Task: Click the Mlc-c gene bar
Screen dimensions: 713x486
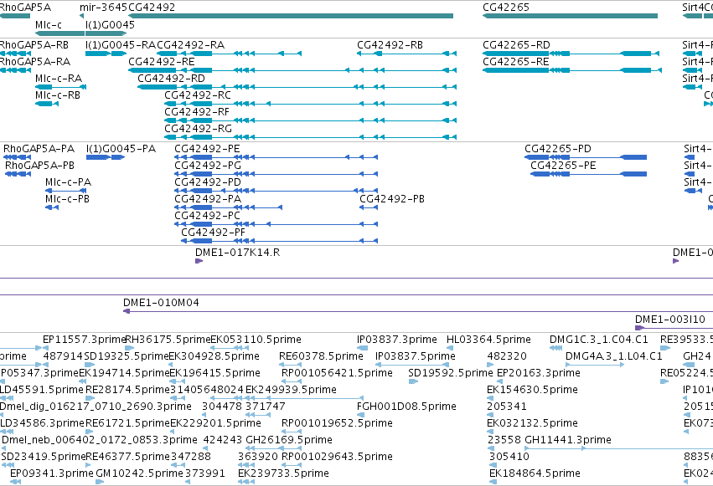Action: click(59, 33)
